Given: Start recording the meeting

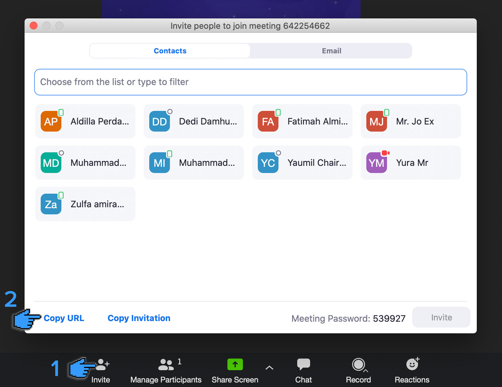Looking at the screenshot, I should pos(358,369).
